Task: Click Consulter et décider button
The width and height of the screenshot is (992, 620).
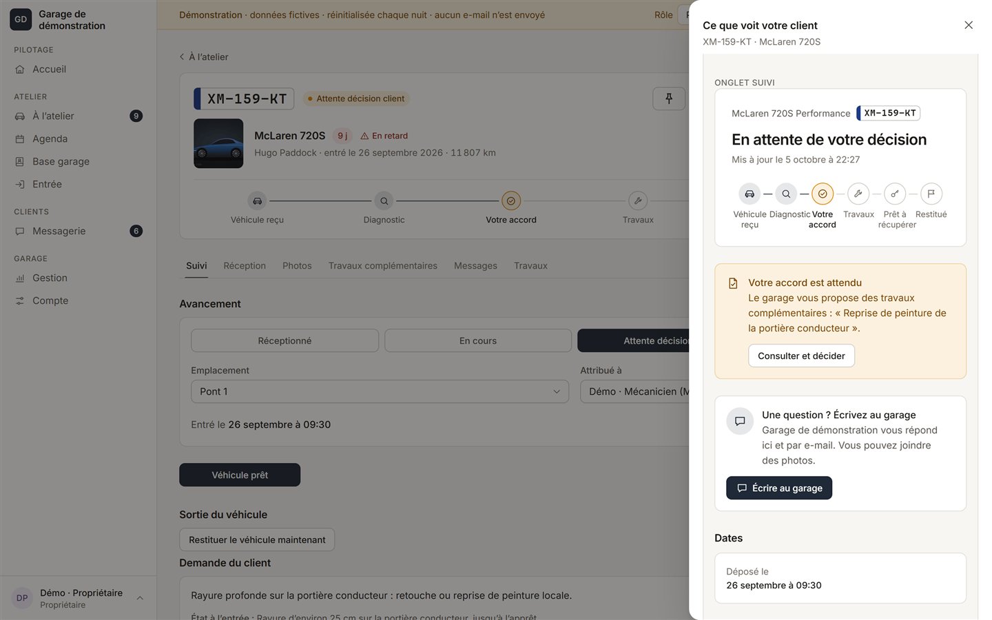Action: [x=801, y=355]
